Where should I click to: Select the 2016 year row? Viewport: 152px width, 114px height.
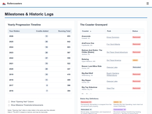40,91
